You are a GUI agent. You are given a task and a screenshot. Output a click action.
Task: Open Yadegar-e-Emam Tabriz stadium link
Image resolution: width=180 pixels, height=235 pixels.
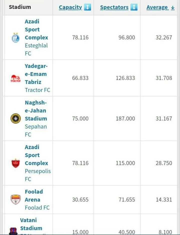tap(36, 74)
